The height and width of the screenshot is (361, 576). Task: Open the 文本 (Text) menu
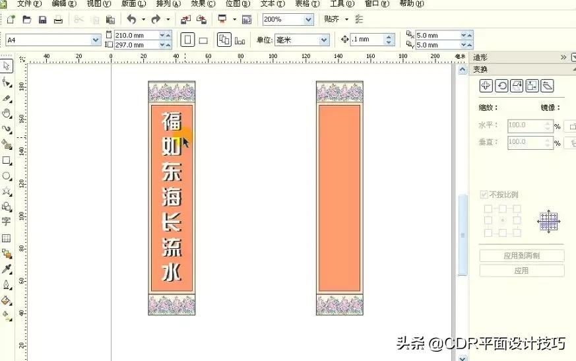click(272, 4)
